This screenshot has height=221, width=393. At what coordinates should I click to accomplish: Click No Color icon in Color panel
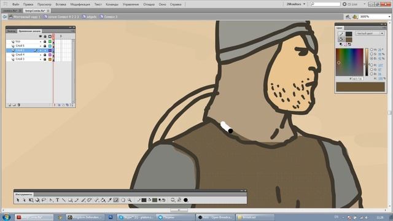click(x=345, y=44)
